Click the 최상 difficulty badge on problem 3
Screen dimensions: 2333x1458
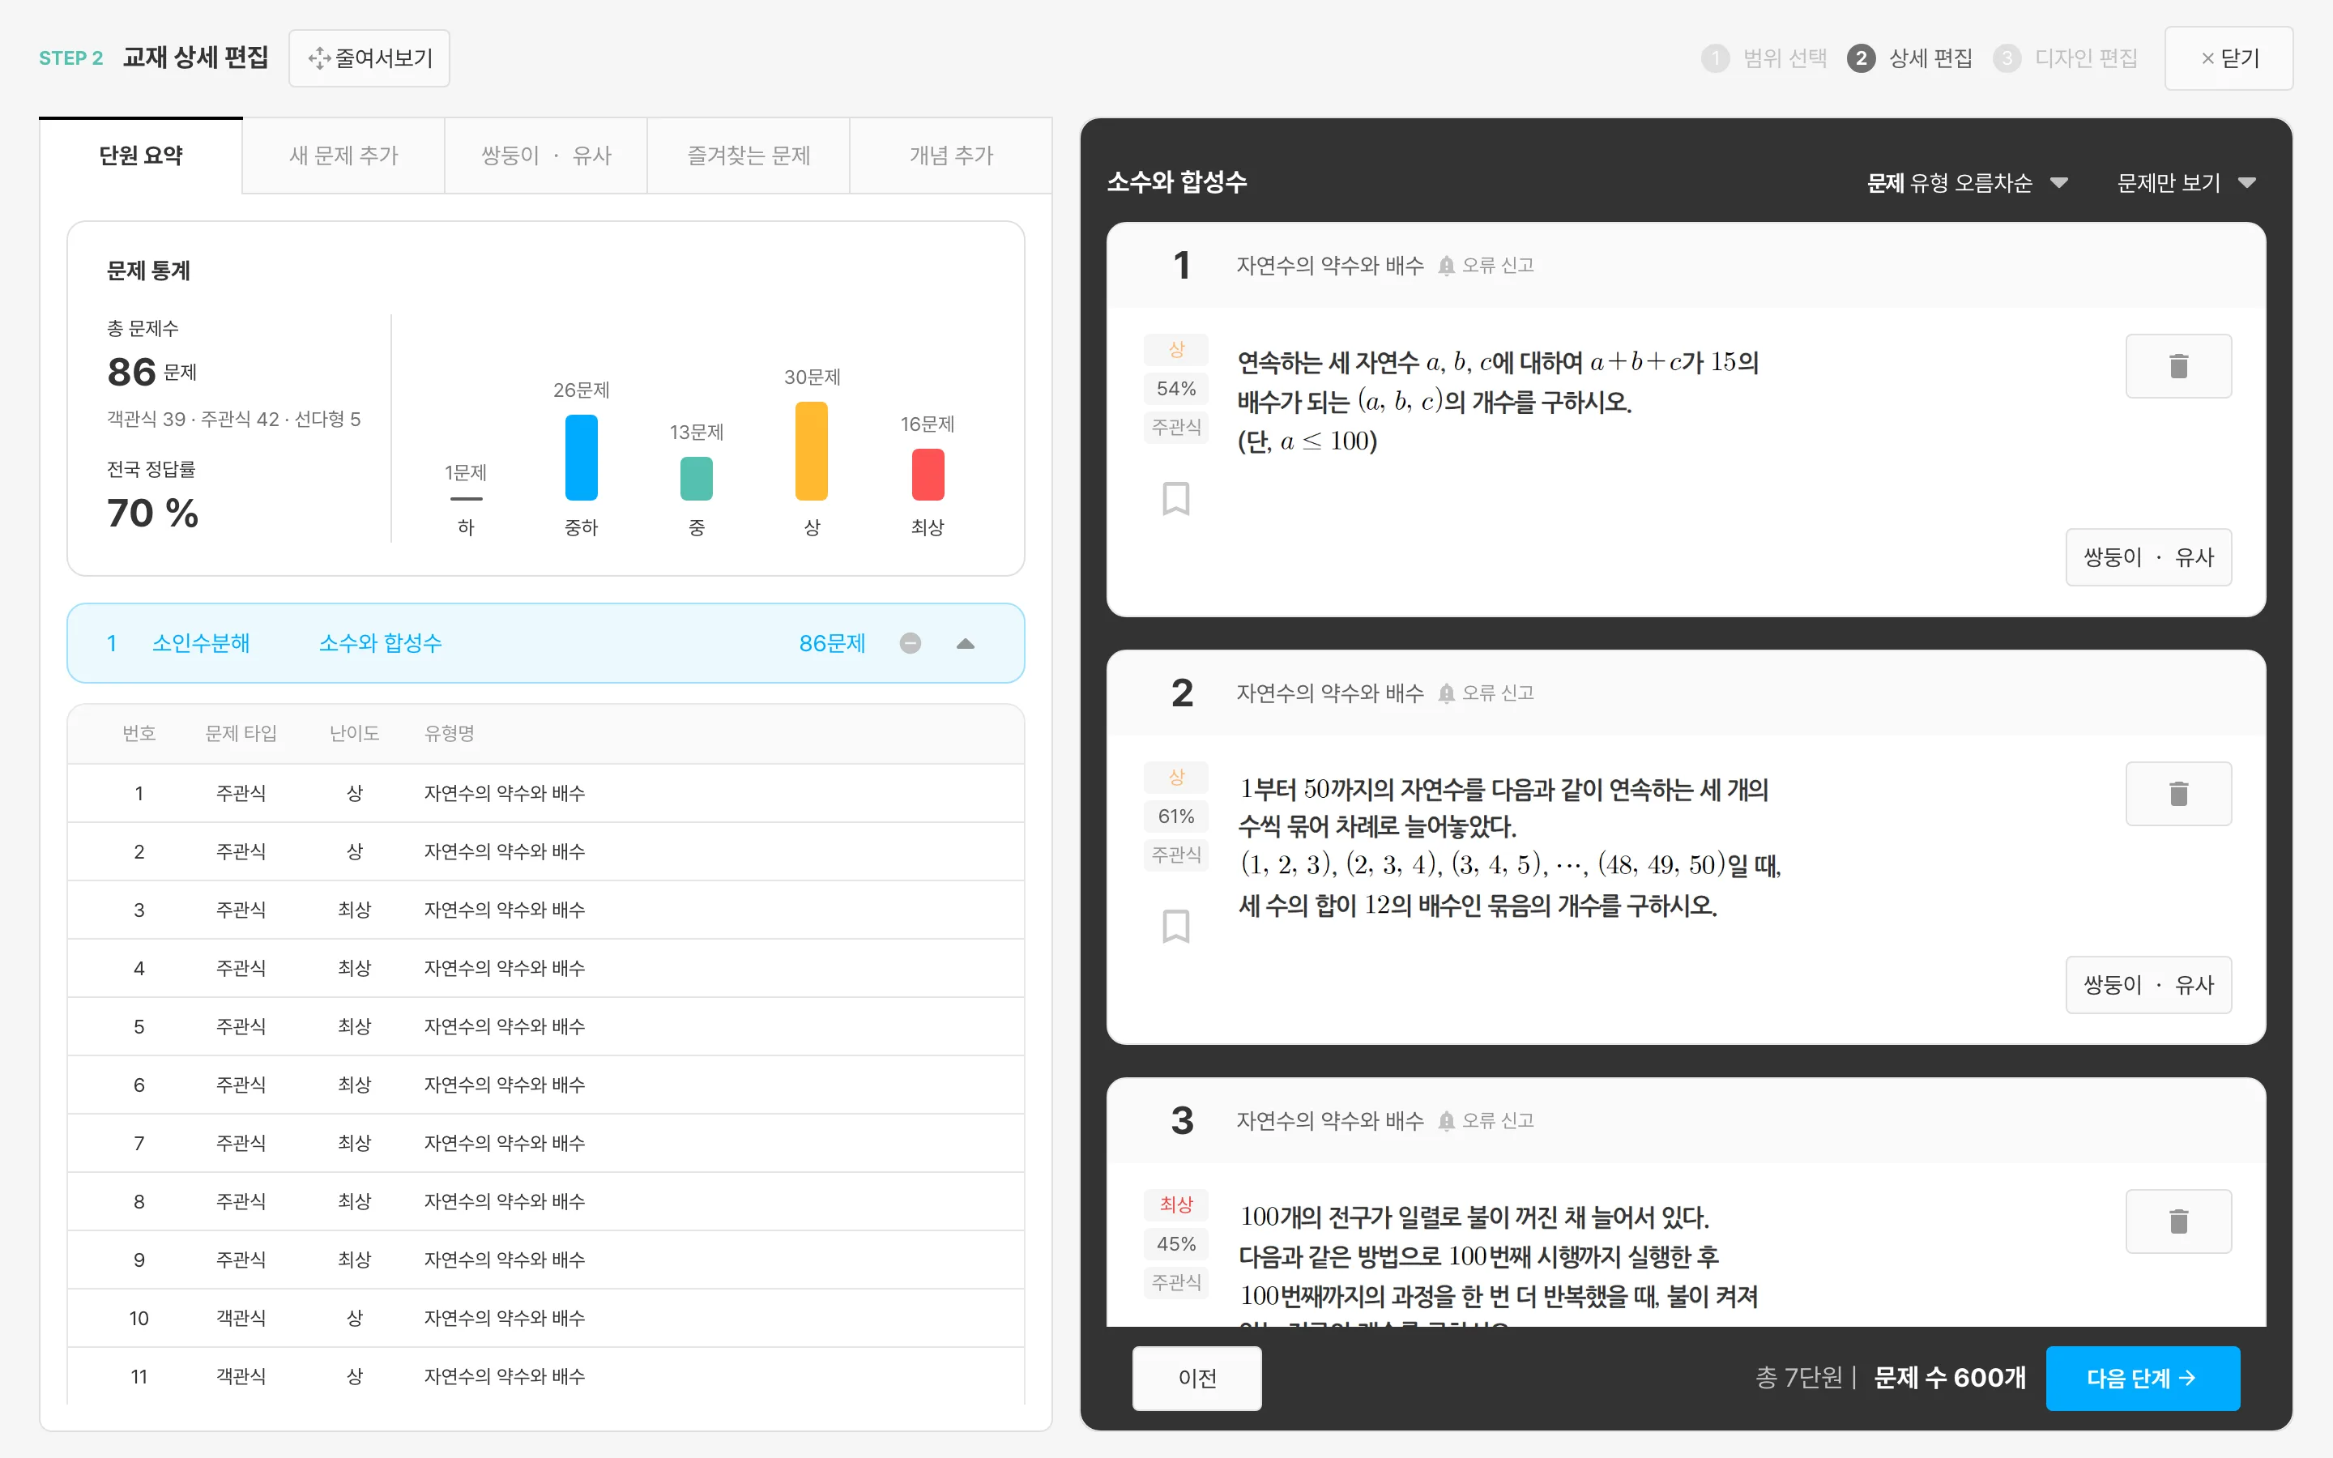tap(1175, 1204)
